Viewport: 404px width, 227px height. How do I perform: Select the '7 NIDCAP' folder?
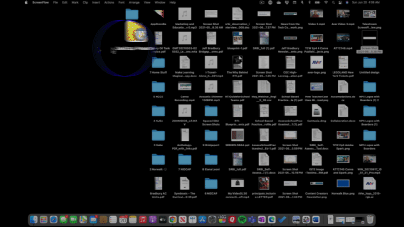pyautogui.click(x=185, y=159)
